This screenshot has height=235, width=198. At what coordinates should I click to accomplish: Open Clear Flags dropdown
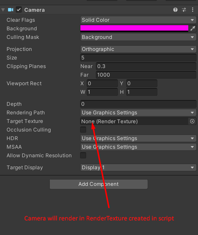click(x=138, y=20)
